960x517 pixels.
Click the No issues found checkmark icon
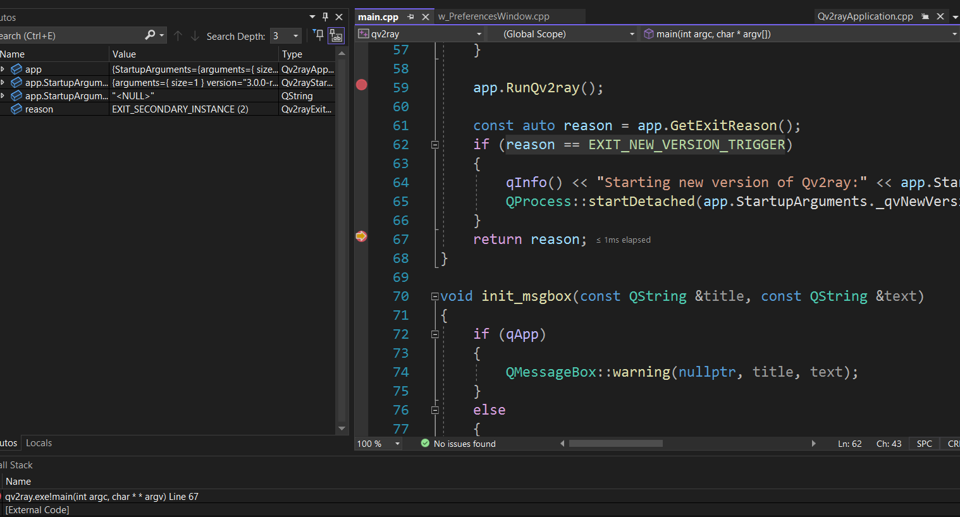425,444
